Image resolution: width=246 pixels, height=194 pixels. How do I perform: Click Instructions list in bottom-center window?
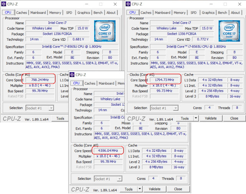click(140, 136)
